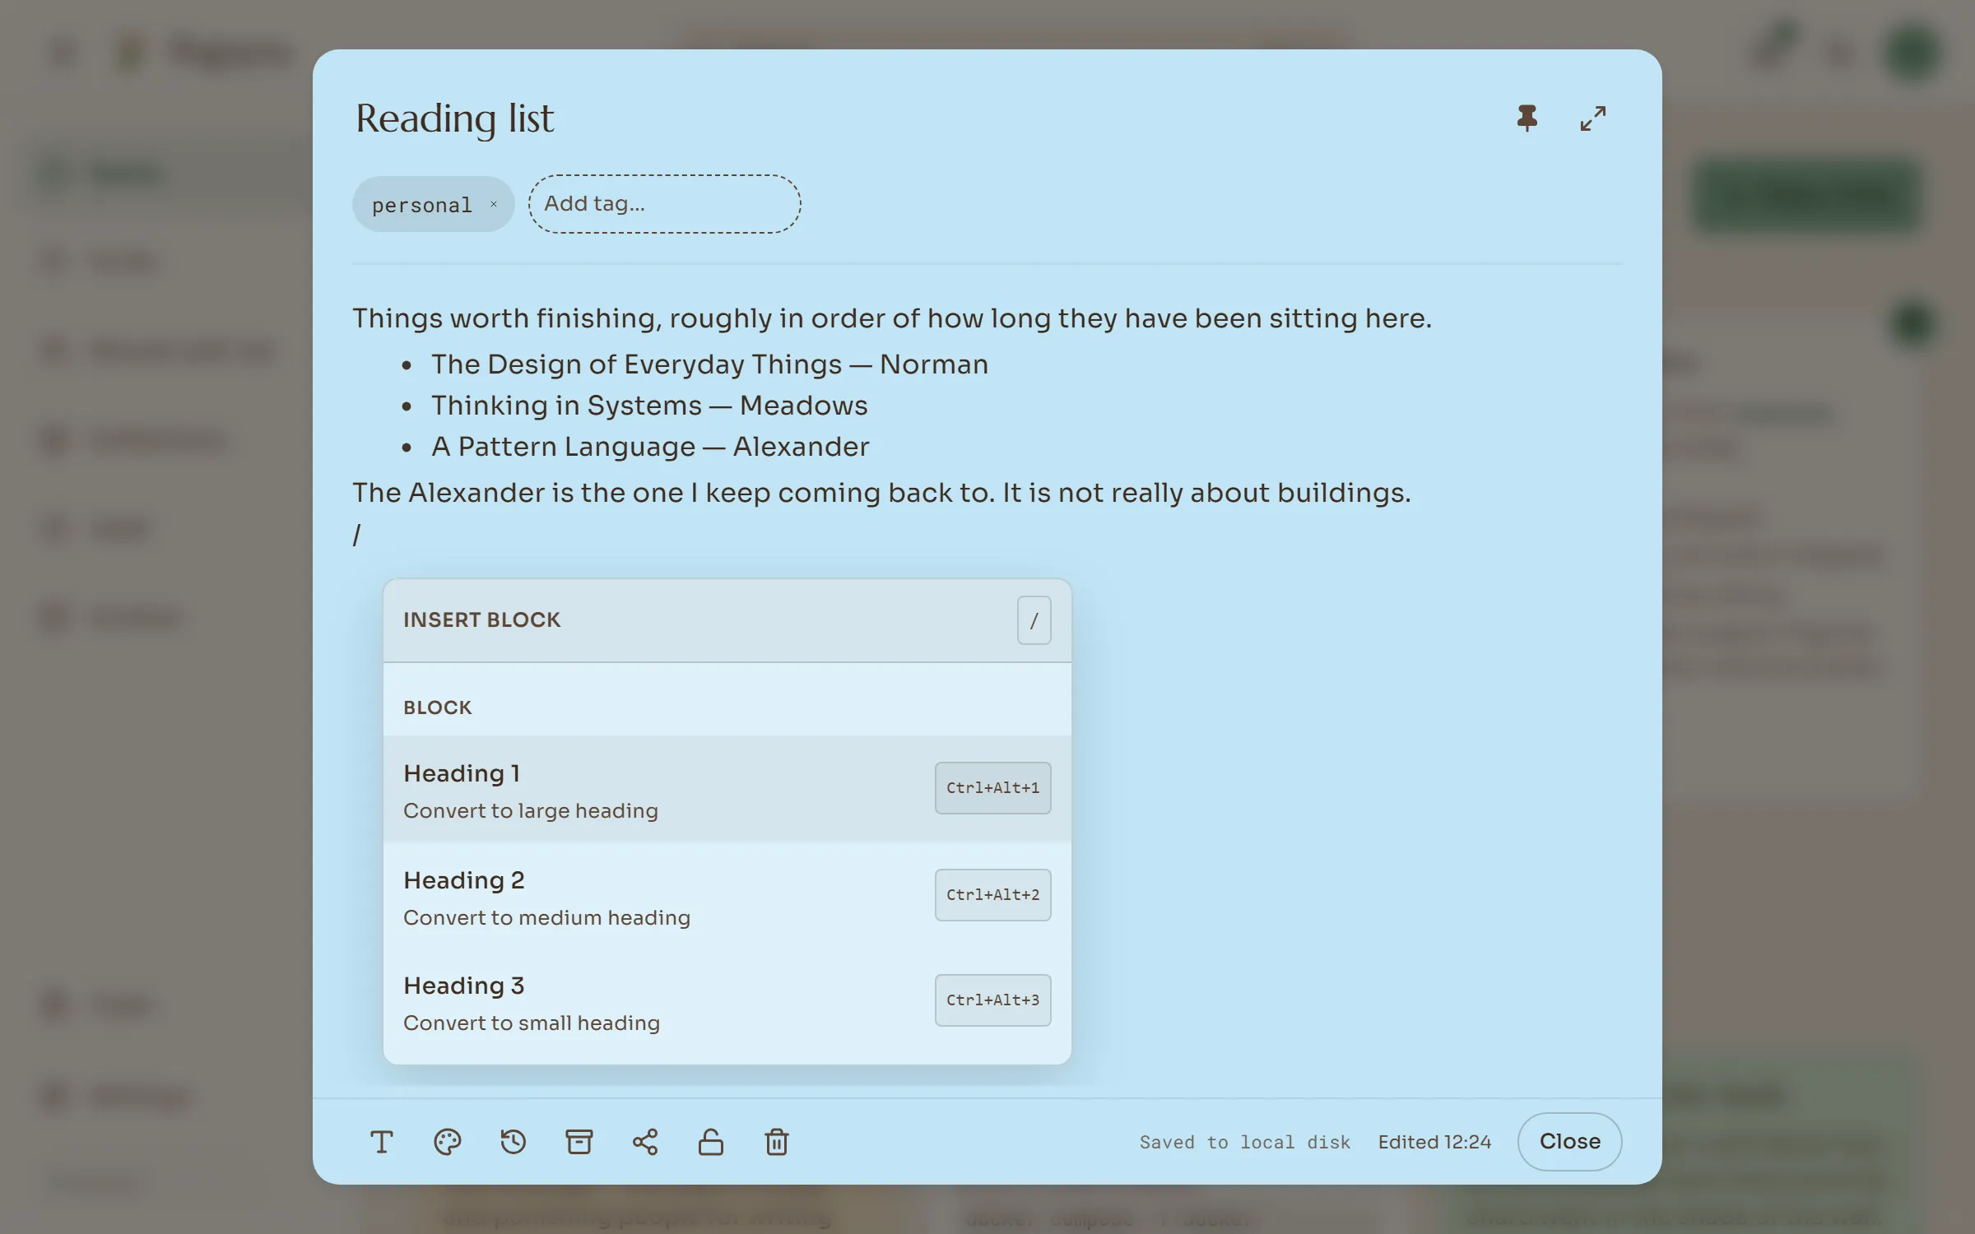Click the 'Saved to local disk' status
This screenshot has height=1234, width=1975.
pyautogui.click(x=1245, y=1142)
